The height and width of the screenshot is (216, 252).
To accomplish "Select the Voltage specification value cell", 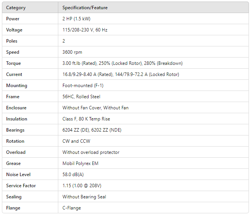I will (x=85, y=30).
